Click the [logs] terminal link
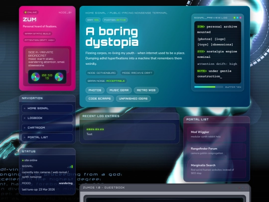The image size is (269, 202). [x=220, y=39]
